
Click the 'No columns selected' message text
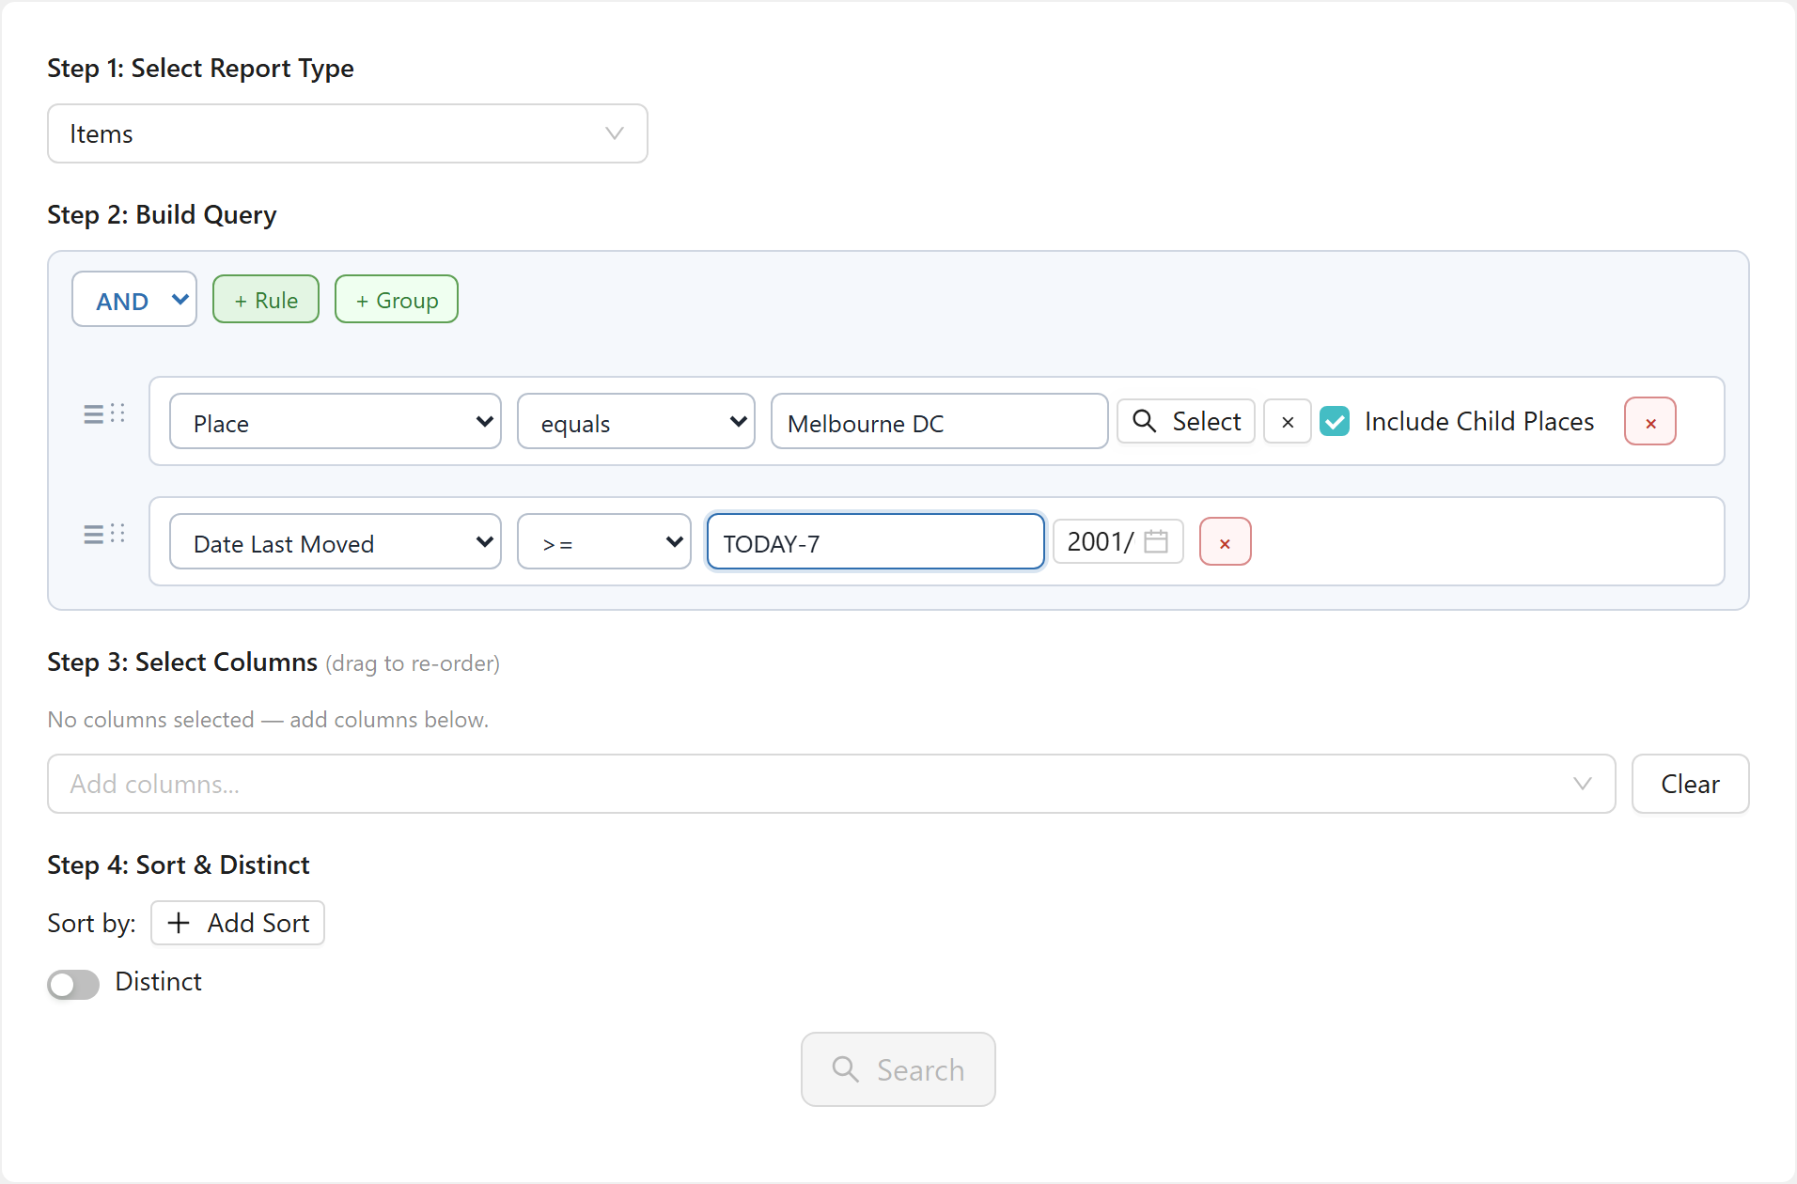[x=268, y=720]
